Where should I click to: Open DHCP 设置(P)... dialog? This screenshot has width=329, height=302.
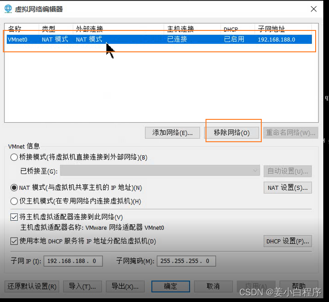click(x=288, y=241)
